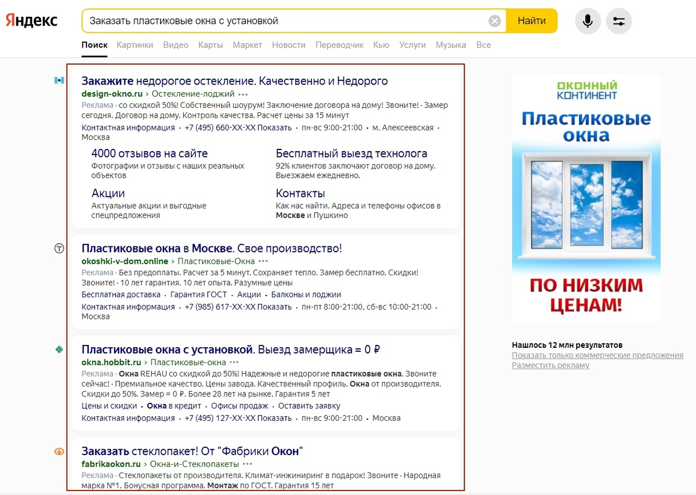The image size is (696, 495).
Task: Open the Услуги tab
Action: (412, 45)
